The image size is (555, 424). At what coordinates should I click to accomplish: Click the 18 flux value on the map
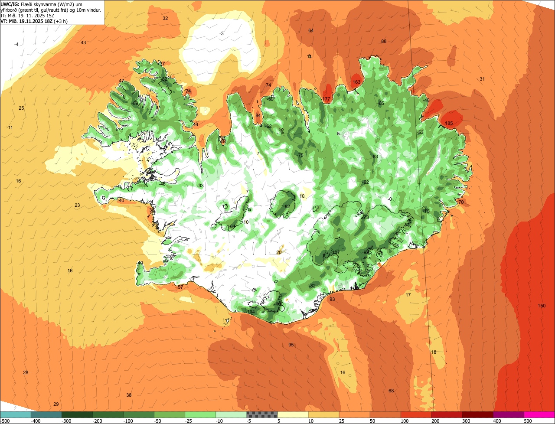[434, 352]
